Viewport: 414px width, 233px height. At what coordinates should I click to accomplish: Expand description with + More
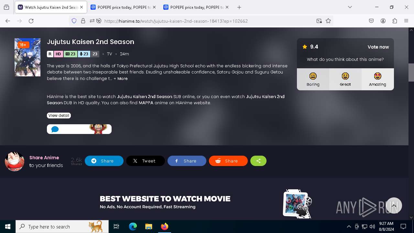tap(121, 79)
